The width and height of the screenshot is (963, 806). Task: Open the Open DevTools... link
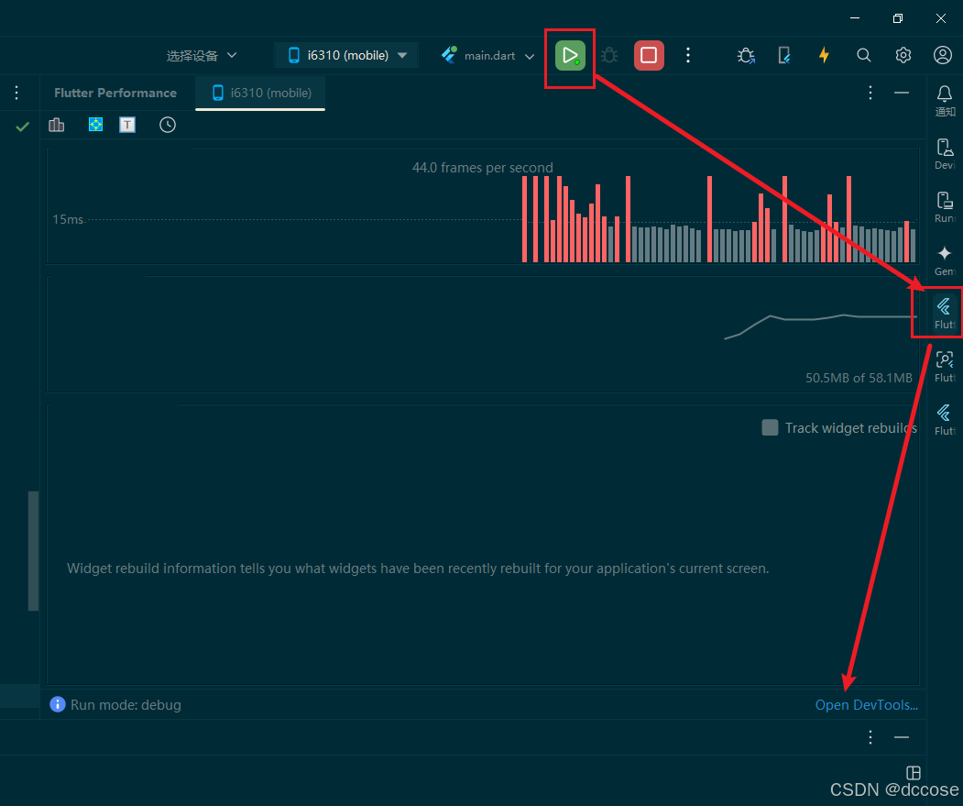click(866, 704)
